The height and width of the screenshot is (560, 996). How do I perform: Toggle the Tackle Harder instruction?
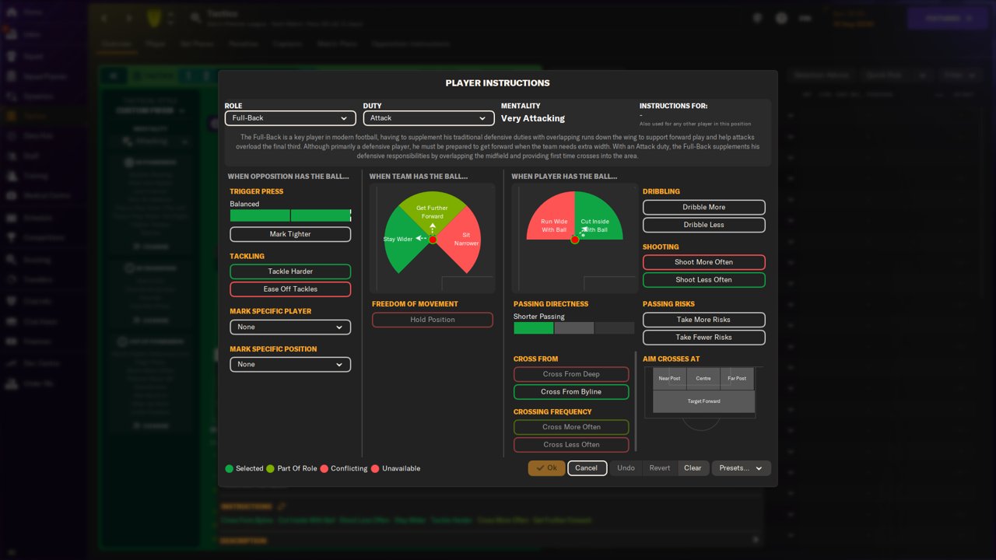(x=290, y=271)
